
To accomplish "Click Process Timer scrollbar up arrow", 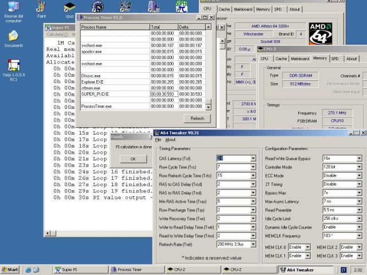I will pos(208,27).
